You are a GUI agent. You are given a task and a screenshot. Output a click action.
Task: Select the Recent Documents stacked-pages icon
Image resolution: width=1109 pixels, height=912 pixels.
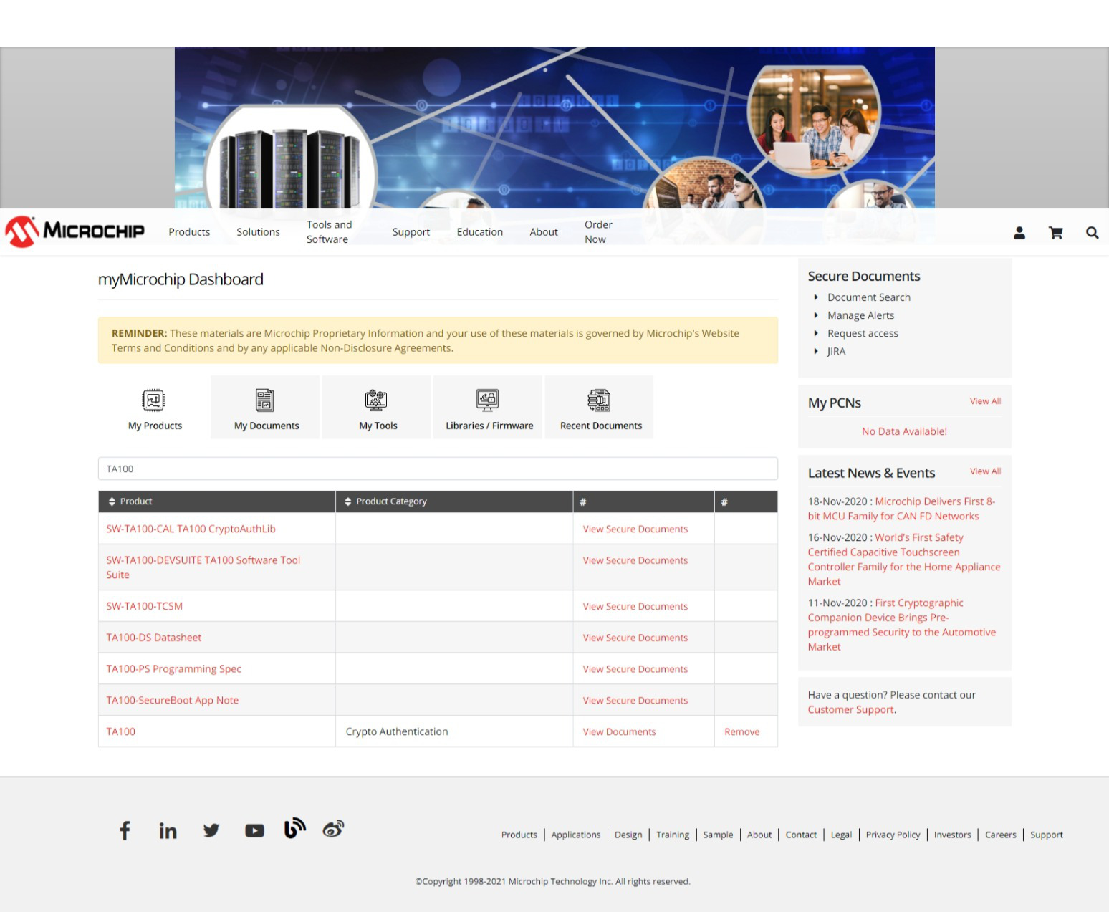(x=599, y=400)
